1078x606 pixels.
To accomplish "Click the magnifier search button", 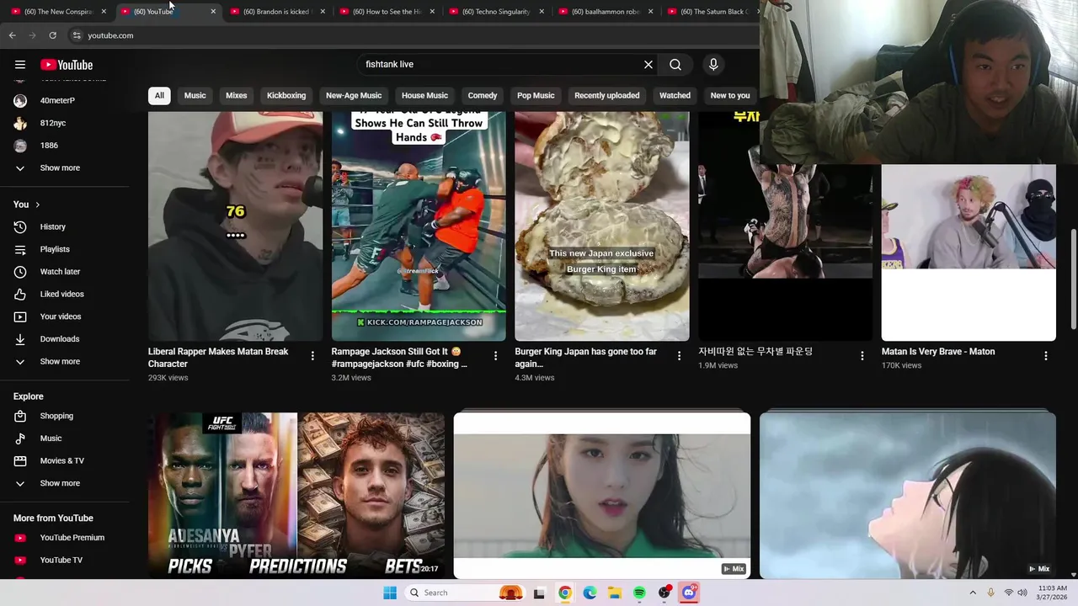I will (675, 64).
